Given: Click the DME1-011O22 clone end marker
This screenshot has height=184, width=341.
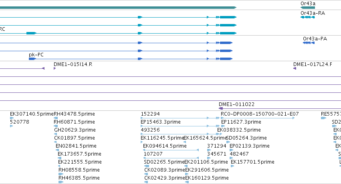Looking at the screenshot, I should tap(221, 108).
